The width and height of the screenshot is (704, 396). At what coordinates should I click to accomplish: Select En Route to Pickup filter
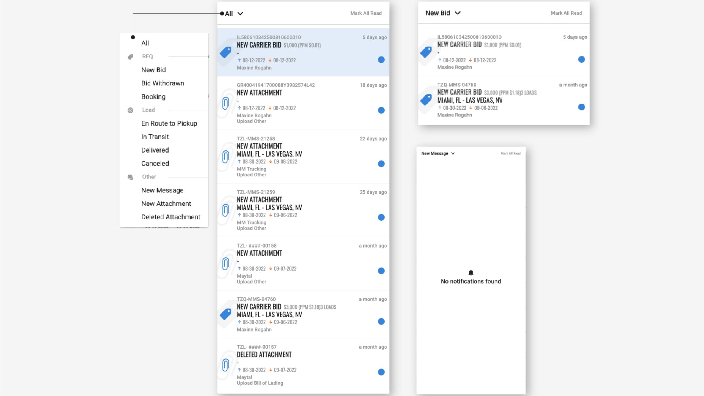click(x=169, y=124)
